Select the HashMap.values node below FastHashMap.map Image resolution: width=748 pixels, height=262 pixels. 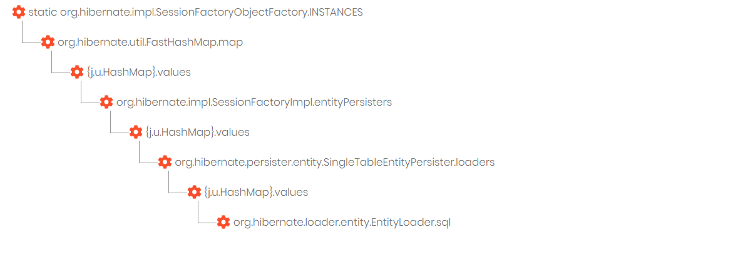[139, 72]
